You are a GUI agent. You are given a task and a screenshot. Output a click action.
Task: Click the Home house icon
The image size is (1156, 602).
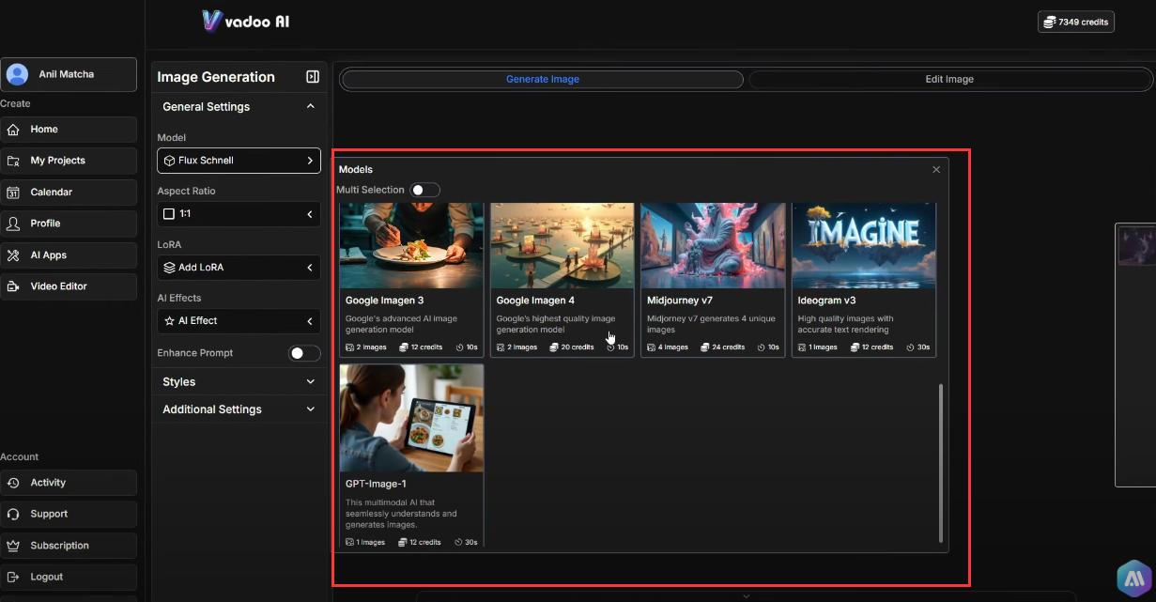[x=13, y=130]
